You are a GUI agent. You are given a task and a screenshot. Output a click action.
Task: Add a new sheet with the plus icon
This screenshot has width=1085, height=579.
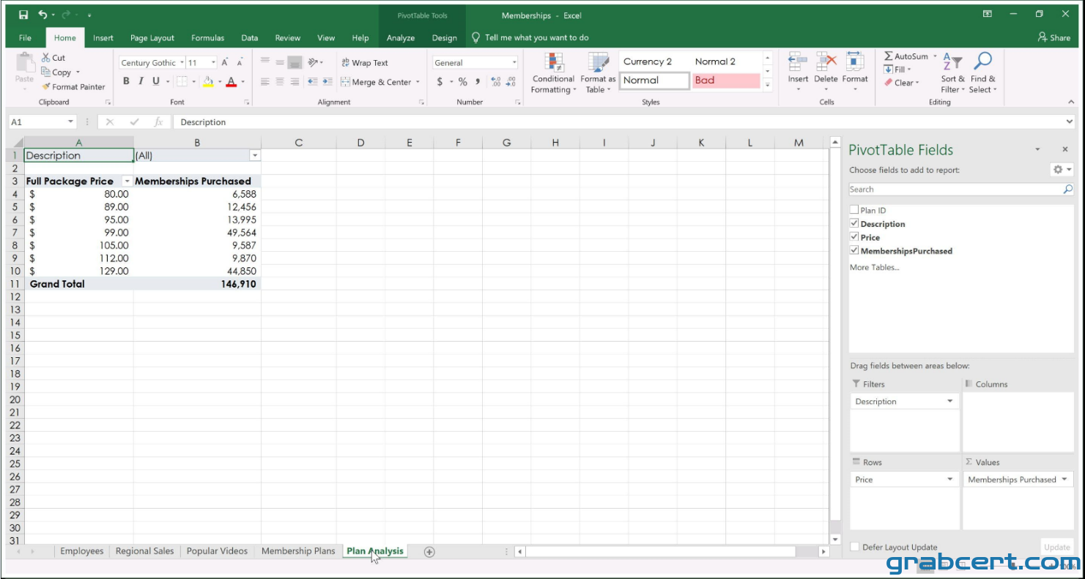(x=429, y=552)
